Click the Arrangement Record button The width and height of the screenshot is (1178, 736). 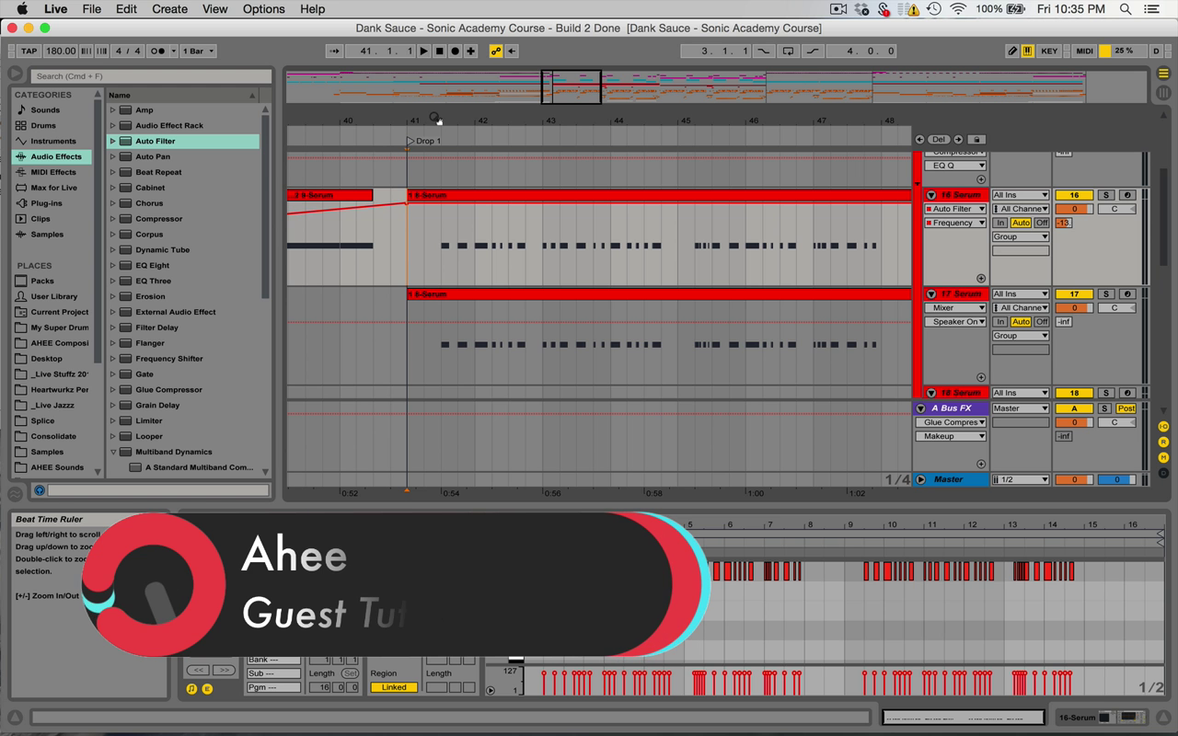[x=455, y=52]
